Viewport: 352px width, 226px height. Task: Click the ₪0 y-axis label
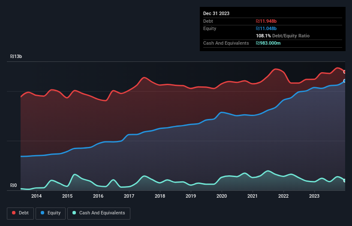point(13,185)
